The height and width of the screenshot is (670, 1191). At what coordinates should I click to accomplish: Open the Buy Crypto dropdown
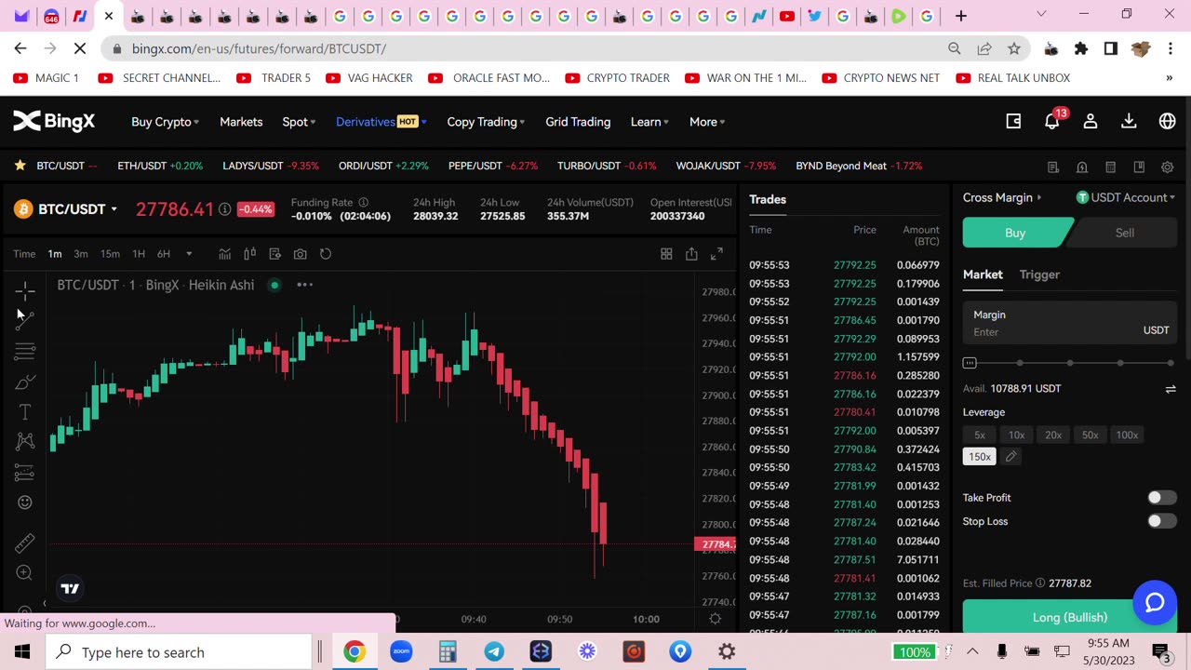(165, 122)
